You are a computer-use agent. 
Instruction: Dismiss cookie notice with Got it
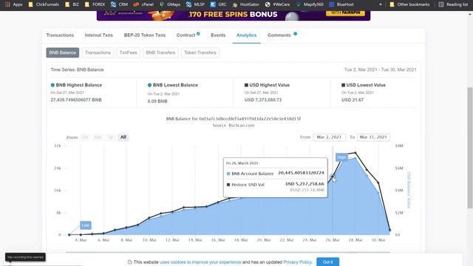tap(328, 262)
